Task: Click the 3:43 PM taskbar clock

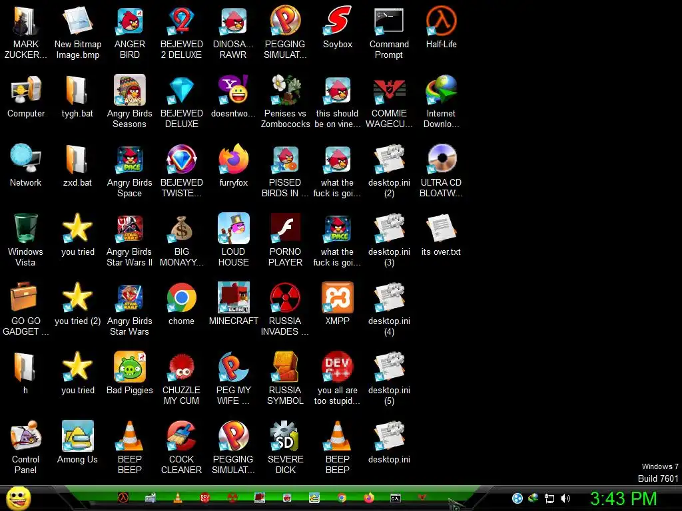Action: [x=623, y=498]
